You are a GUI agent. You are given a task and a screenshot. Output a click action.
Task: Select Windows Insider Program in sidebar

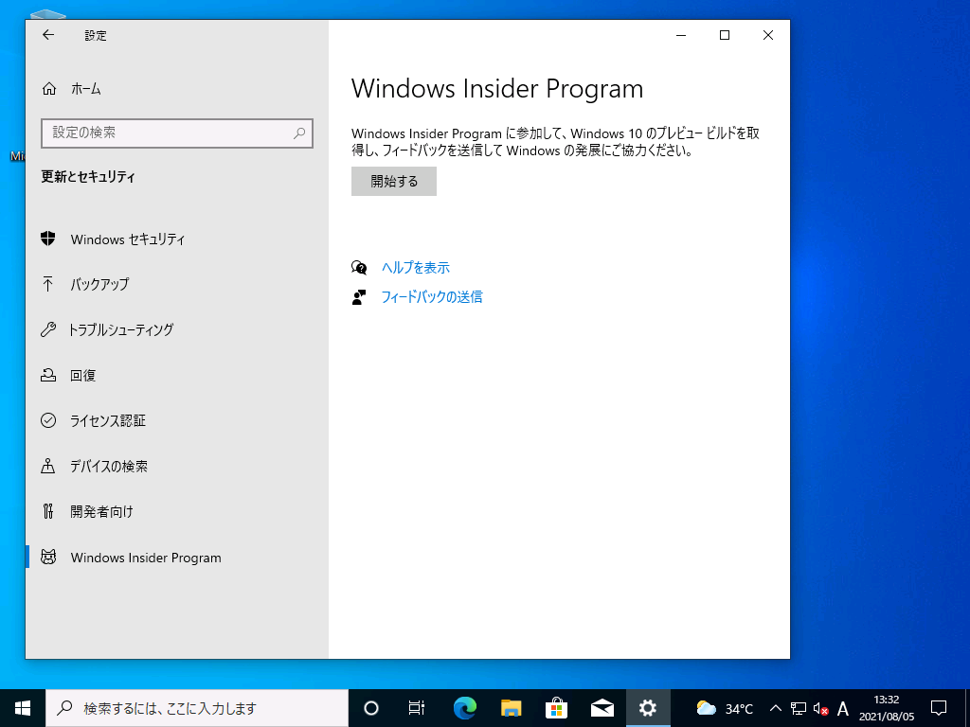177,558
